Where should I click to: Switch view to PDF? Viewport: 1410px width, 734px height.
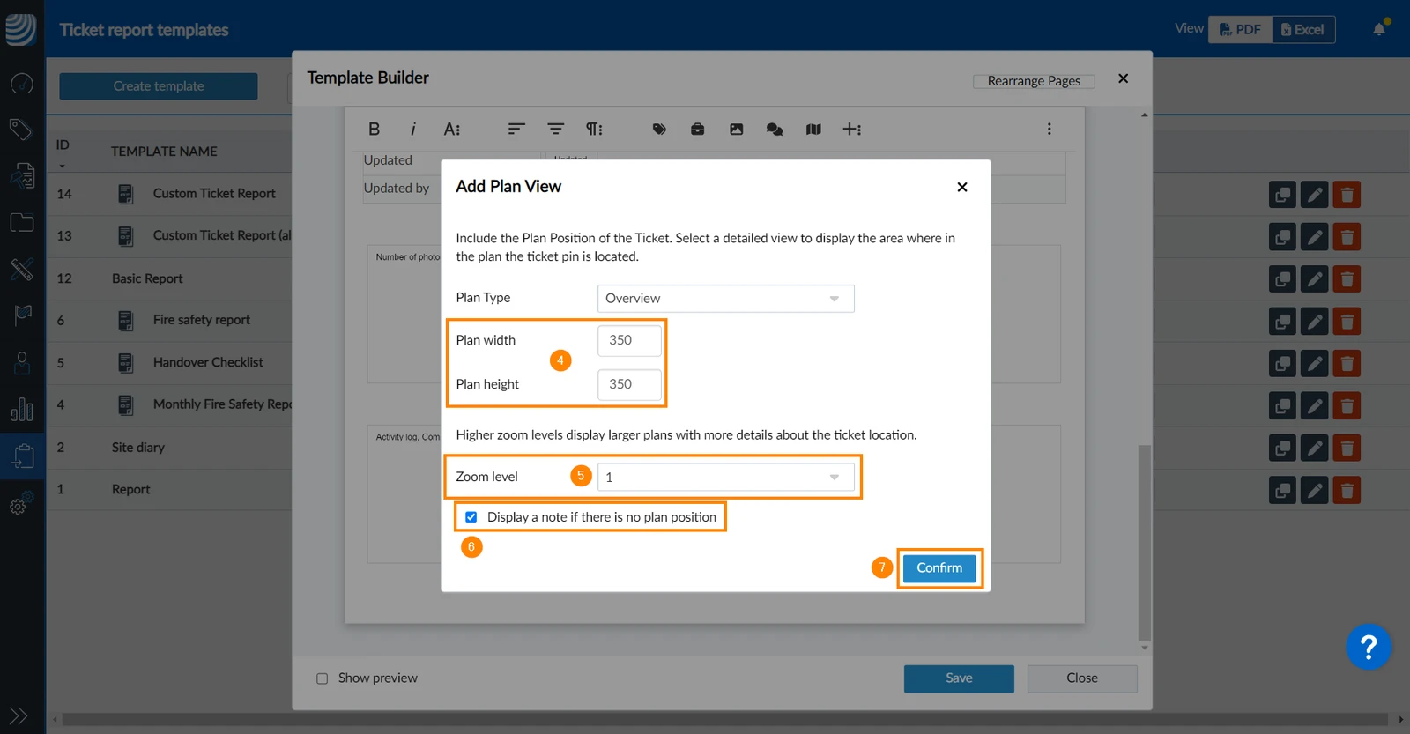tap(1240, 29)
